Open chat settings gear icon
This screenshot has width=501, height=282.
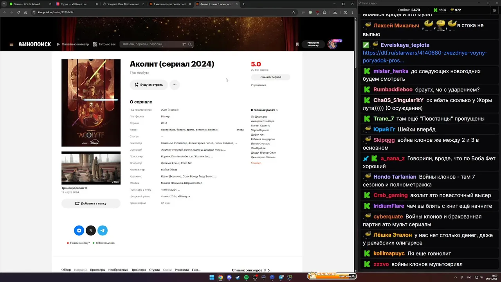pyautogui.click(x=494, y=10)
